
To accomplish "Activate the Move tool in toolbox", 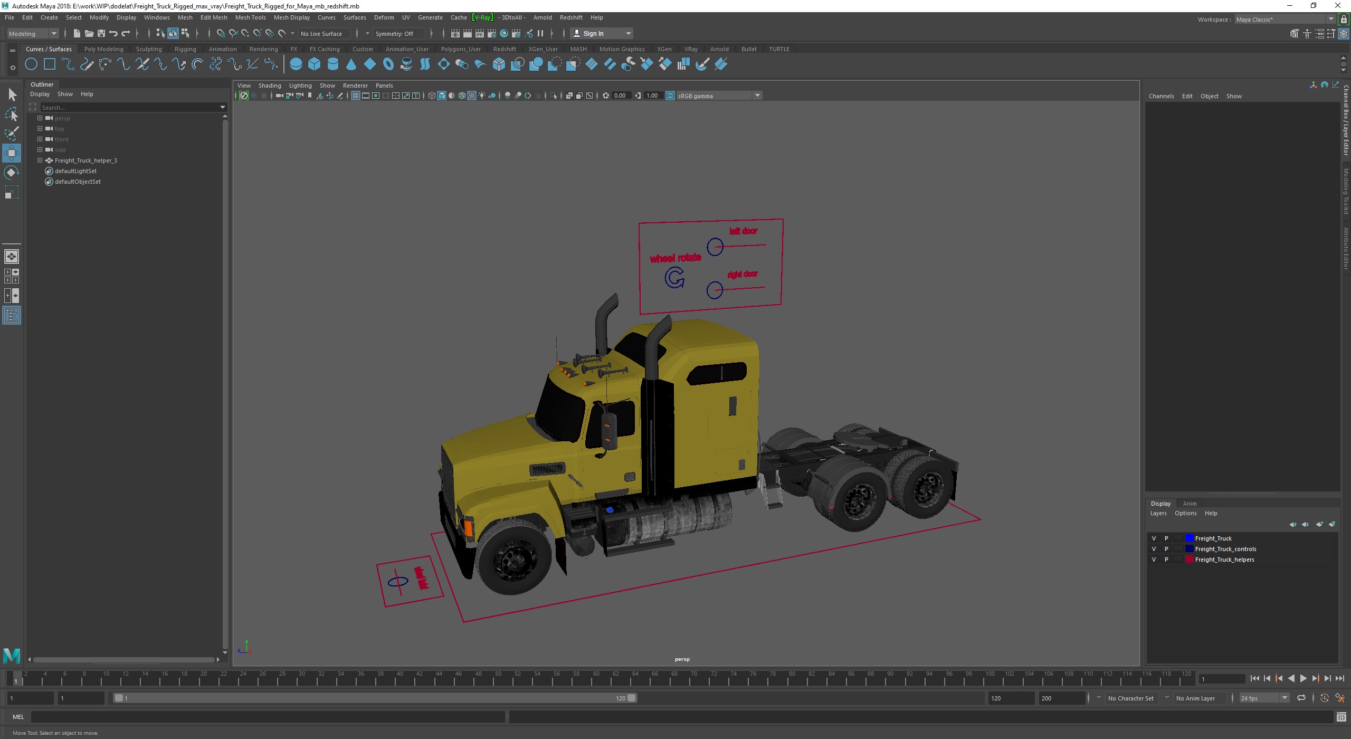I will 12,153.
